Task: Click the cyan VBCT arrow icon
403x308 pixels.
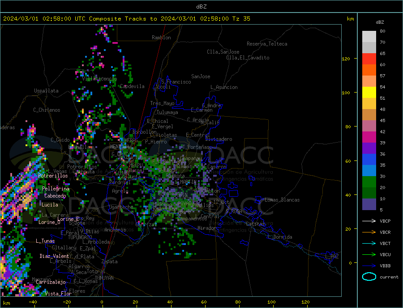Action: (x=369, y=243)
